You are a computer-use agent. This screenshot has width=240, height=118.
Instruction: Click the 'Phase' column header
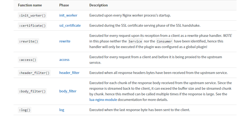64,5
